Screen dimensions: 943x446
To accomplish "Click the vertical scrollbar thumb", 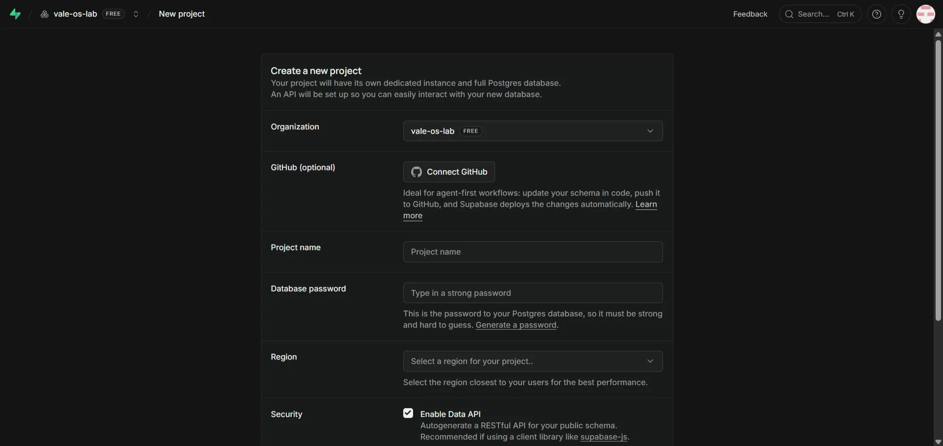I will click(938, 181).
